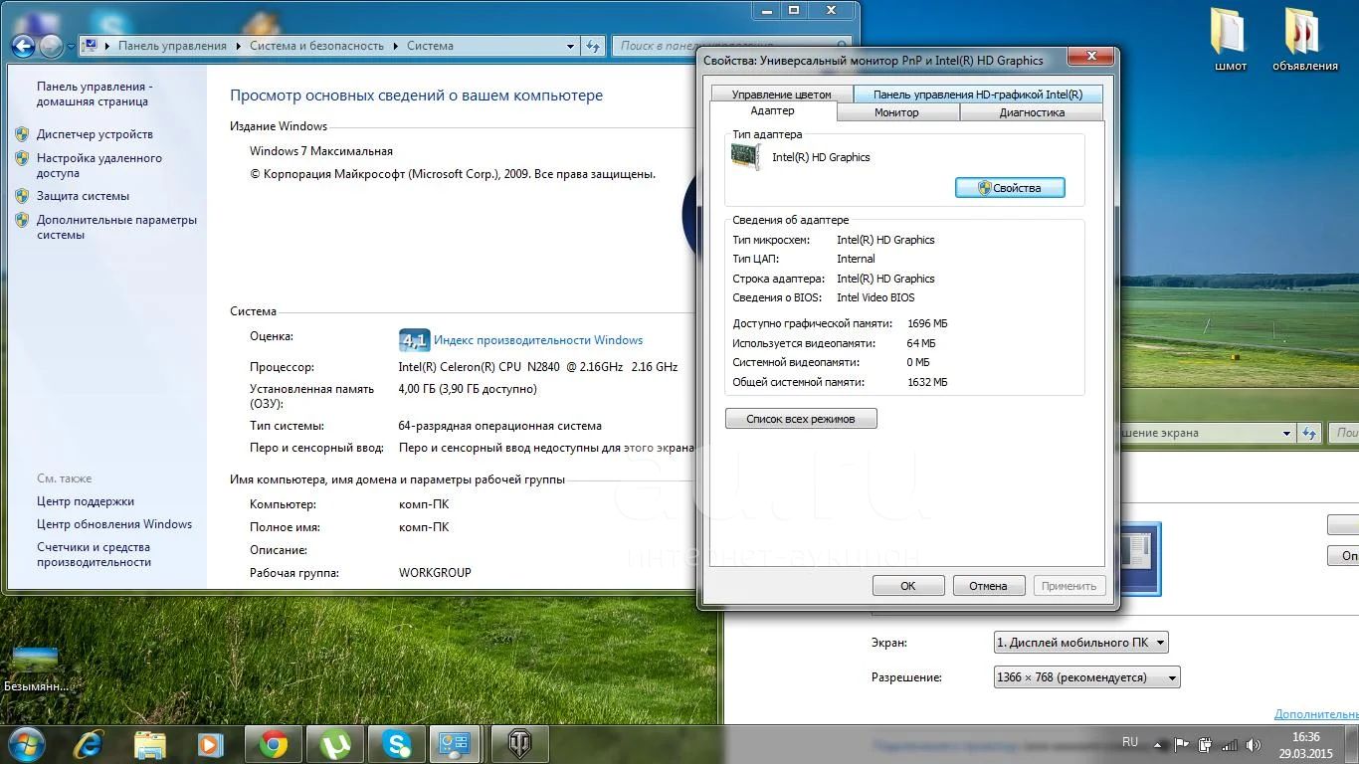Viewport: 1359px width, 764px height.
Task: Open Дополнительные параметры link in resolution window
Action: click(x=1316, y=714)
